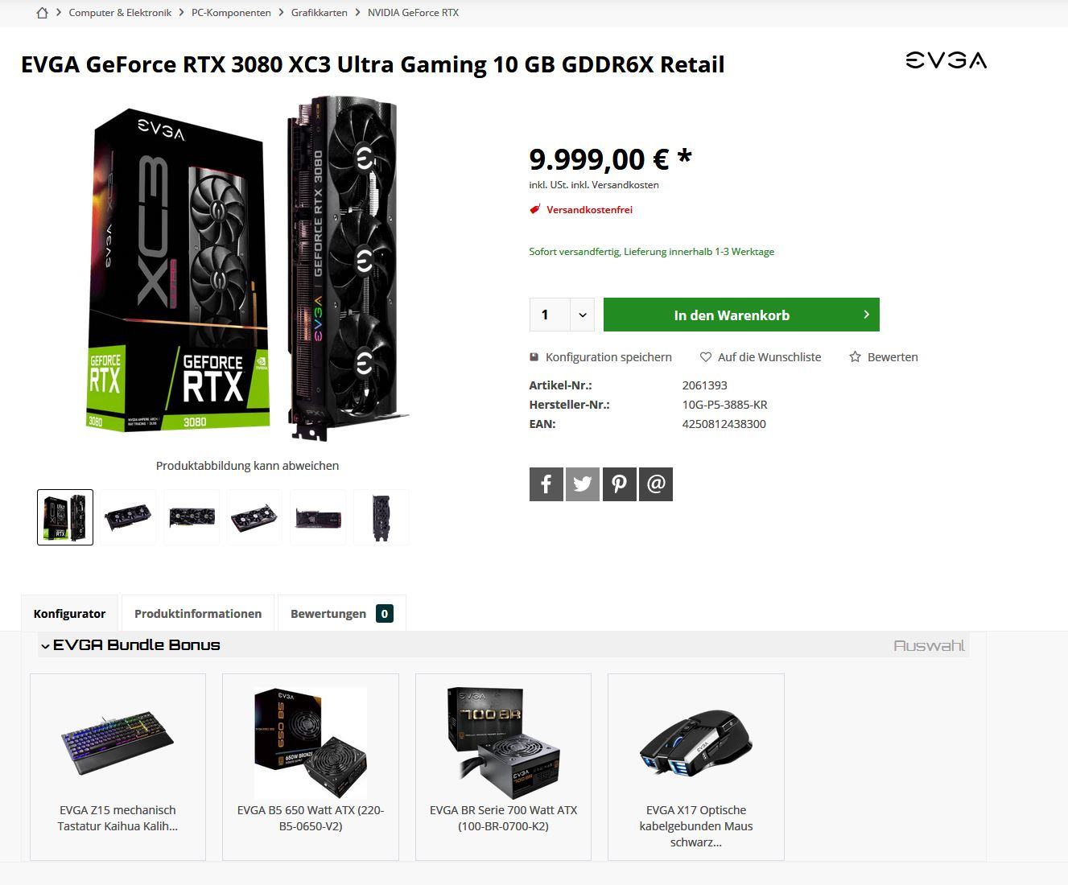Select EVGA X17 mouse bundle option

tap(696, 767)
